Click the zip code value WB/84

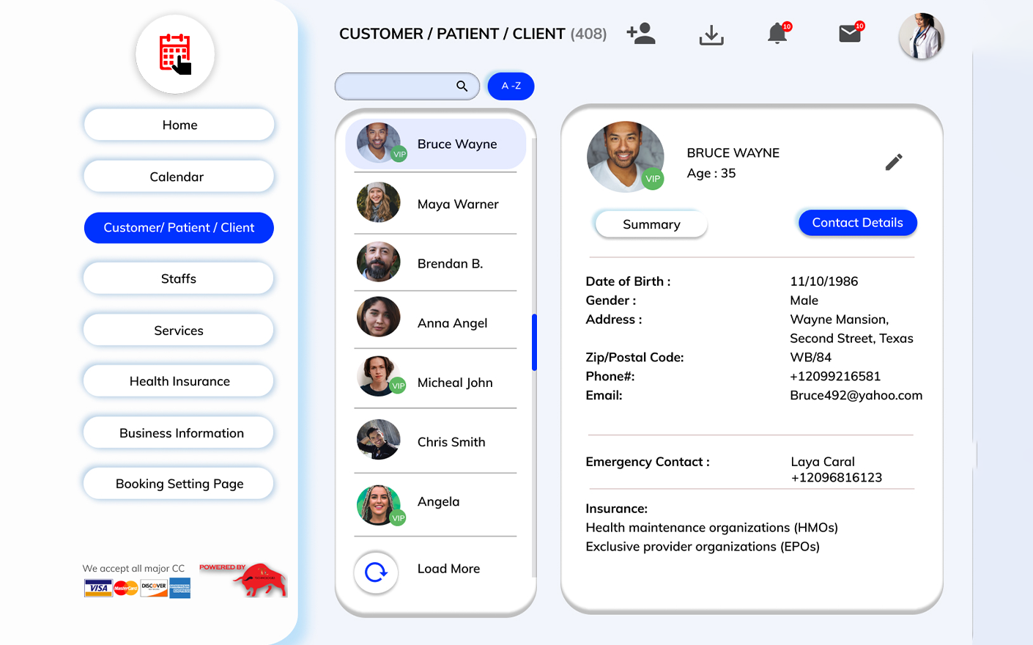coord(811,358)
